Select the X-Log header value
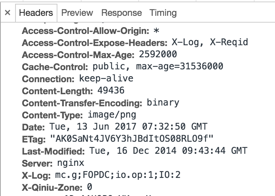275x196 pixels. coord(118,175)
